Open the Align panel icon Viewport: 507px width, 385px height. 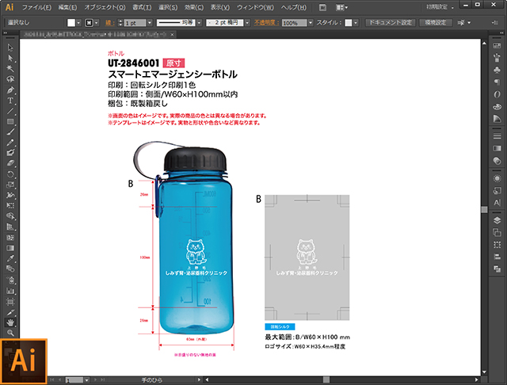click(x=497, y=257)
